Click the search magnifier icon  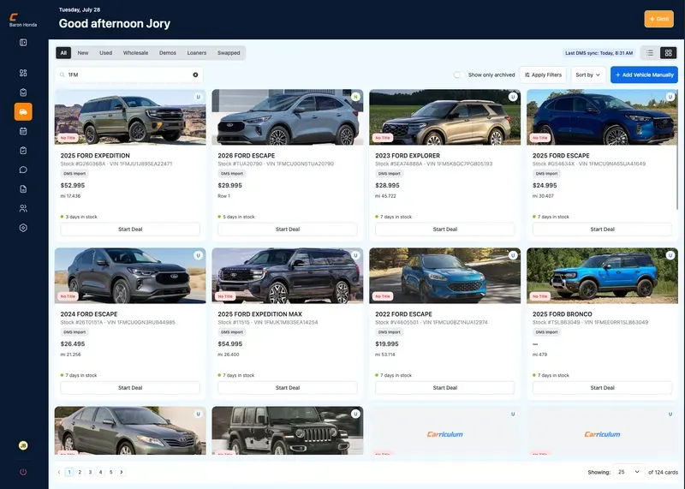(62, 75)
